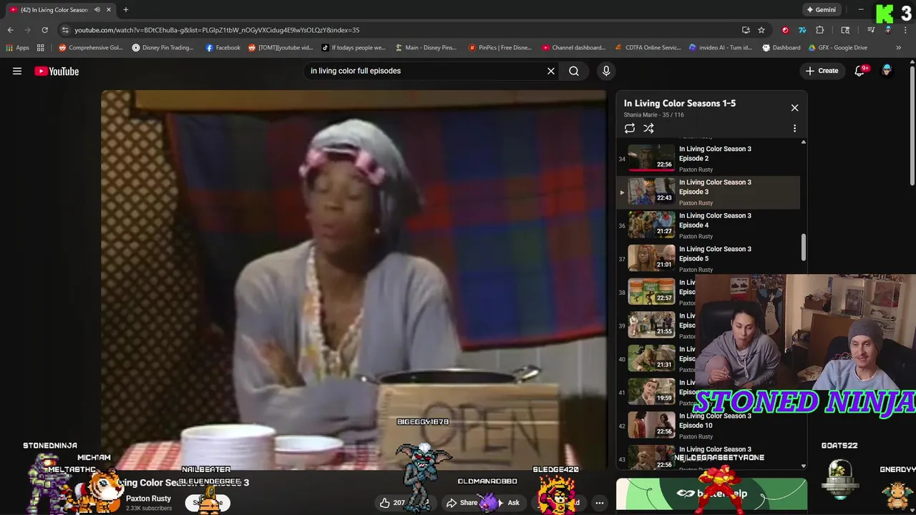Image resolution: width=916 pixels, height=515 pixels.
Task: Play playlist item 41 thumbnail
Action: 651,392
